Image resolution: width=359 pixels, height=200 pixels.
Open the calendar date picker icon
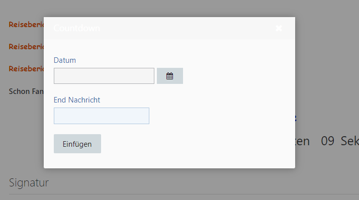pyautogui.click(x=169, y=76)
